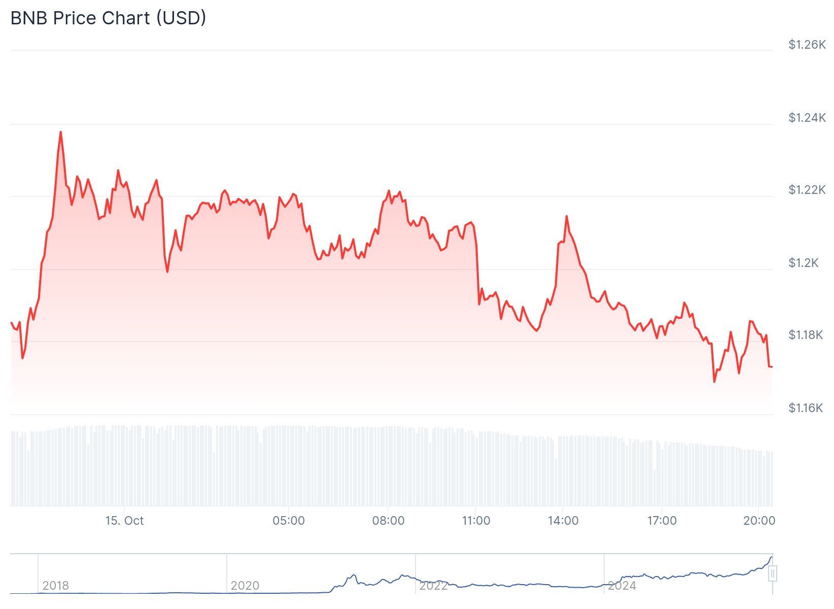Click the highest peak of the red price line
Viewport: 834px width, 609px height.
(x=61, y=132)
